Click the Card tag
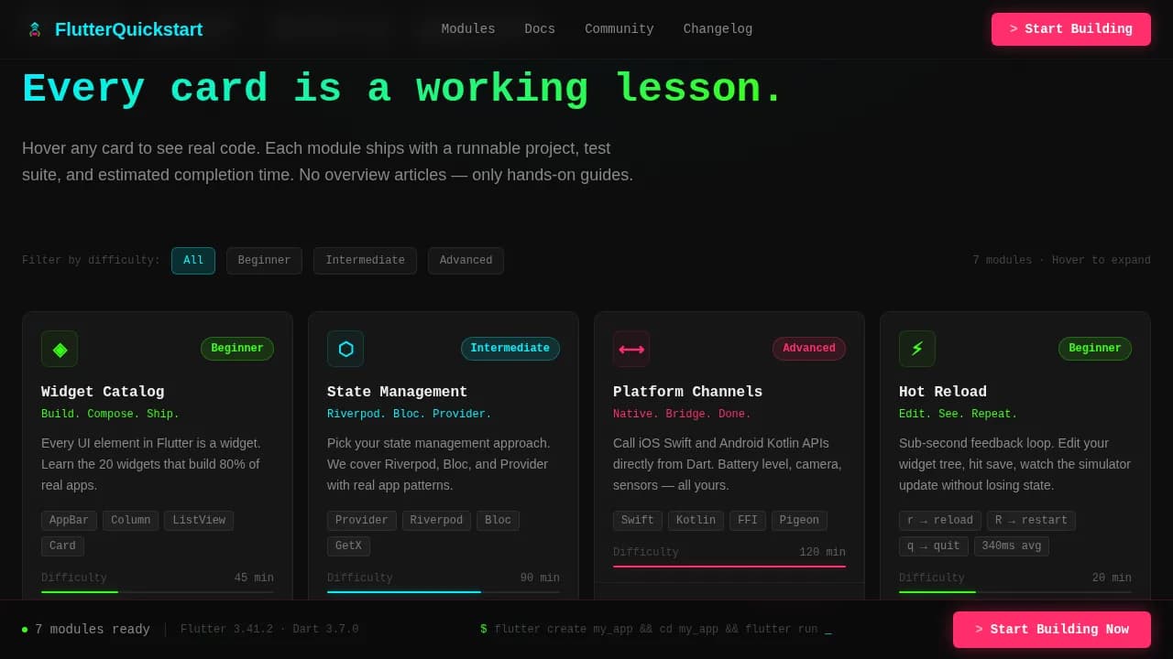Image resolution: width=1173 pixels, height=659 pixels. tap(62, 546)
